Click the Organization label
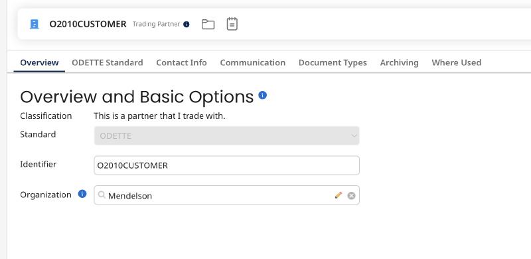The width and height of the screenshot is (531, 259). [x=46, y=195]
